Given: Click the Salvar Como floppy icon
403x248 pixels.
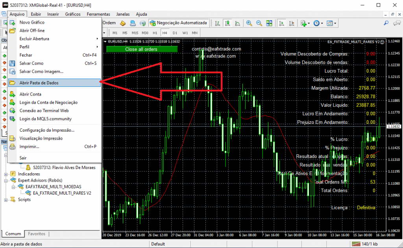Looking at the screenshot, I should click(x=12, y=63).
